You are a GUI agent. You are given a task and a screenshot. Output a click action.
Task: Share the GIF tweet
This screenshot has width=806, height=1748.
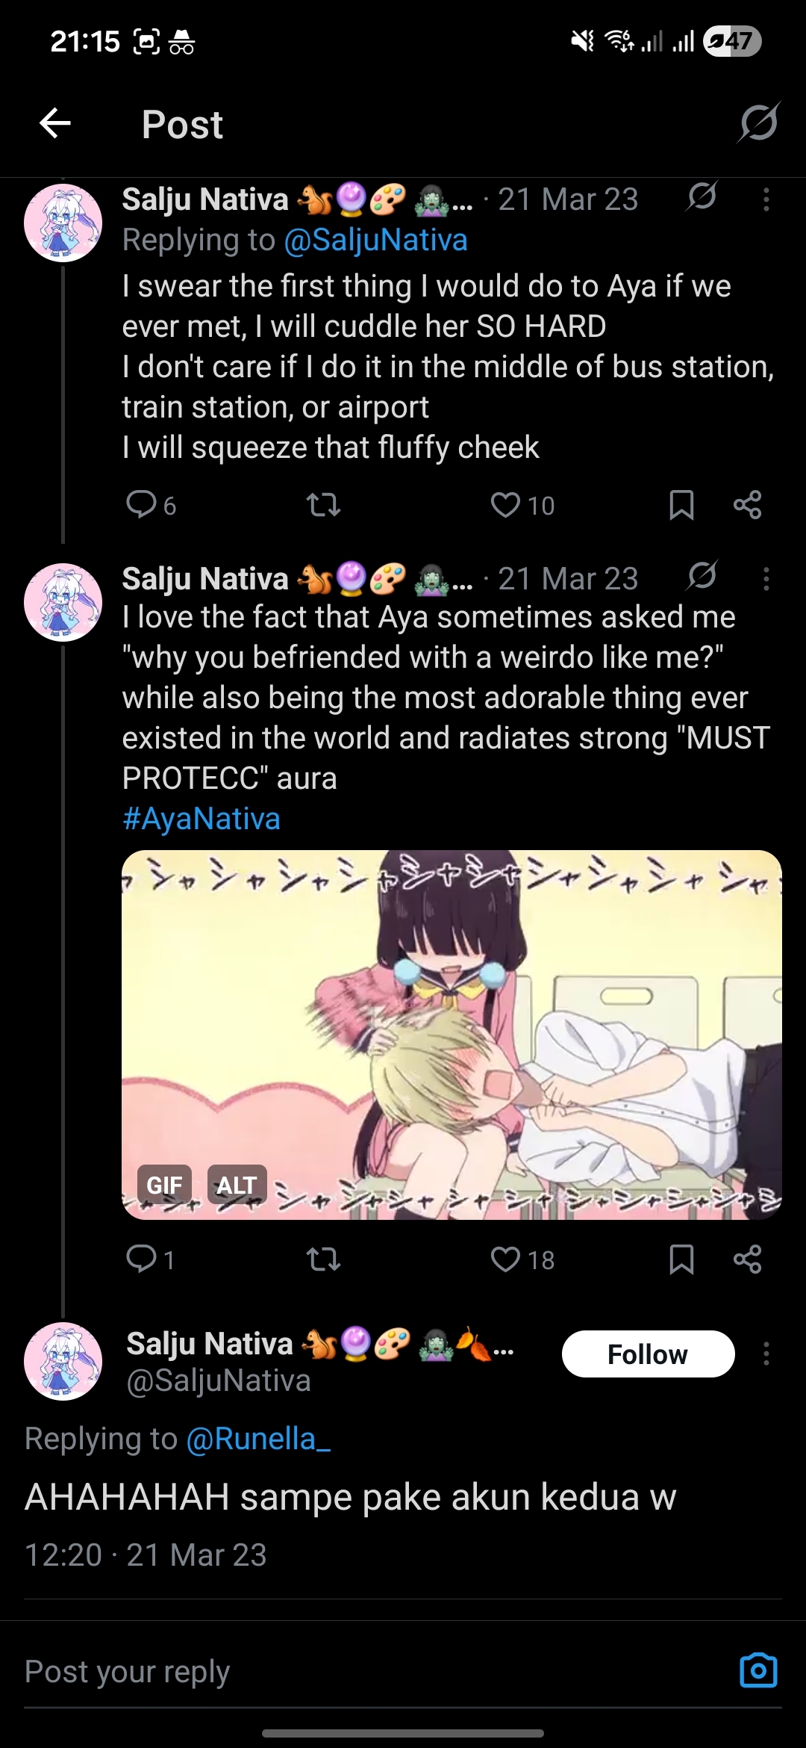[x=747, y=1260]
